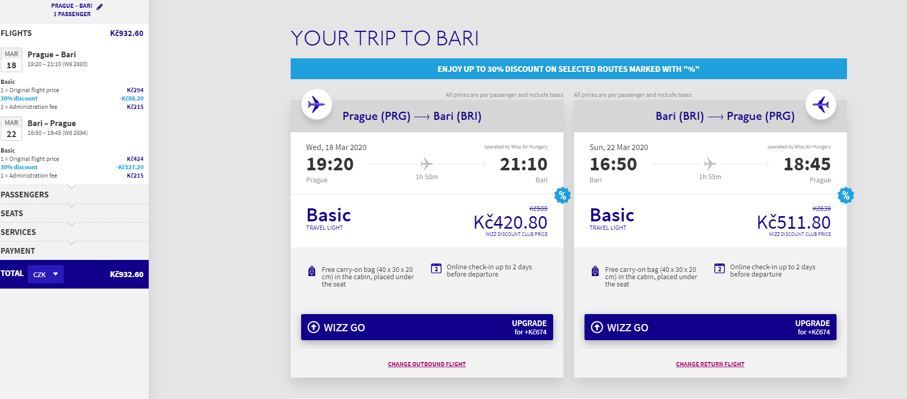Open the Payment section in sidebar
Image resolution: width=907 pixels, height=399 pixels.
point(74,251)
